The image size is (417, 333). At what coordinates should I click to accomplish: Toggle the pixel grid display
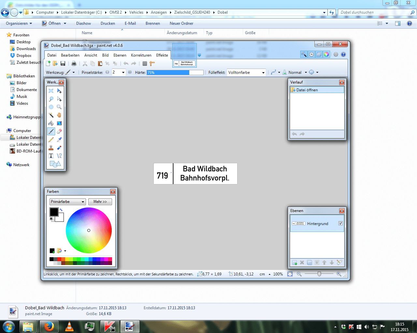click(145, 64)
